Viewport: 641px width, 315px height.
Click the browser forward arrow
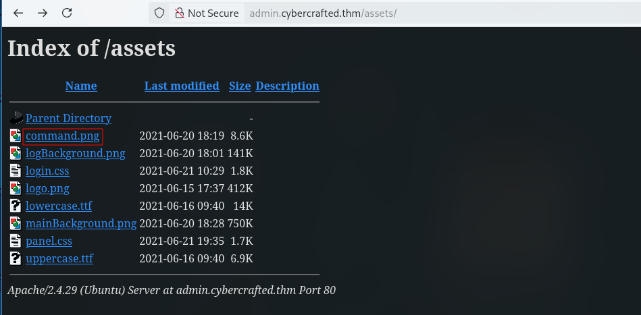42,13
